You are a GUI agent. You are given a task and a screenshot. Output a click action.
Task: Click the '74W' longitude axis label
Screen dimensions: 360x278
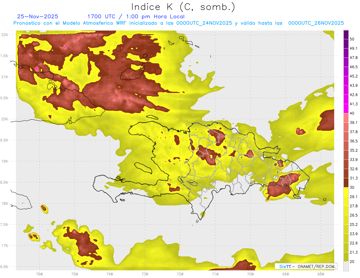tap(110, 274)
